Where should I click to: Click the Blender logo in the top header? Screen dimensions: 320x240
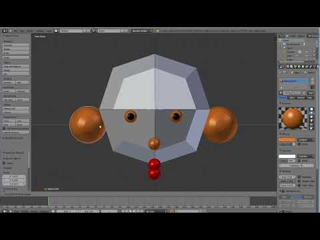point(157,31)
